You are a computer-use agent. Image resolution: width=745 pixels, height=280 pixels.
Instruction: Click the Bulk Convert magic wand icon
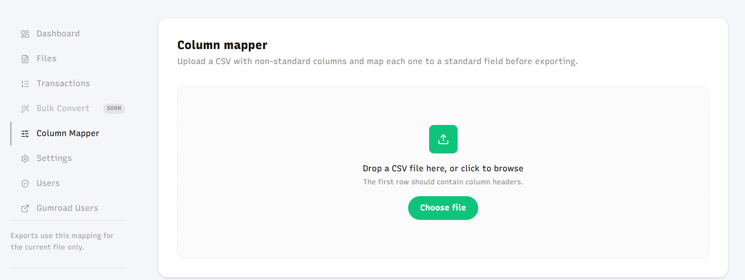pyautogui.click(x=25, y=109)
